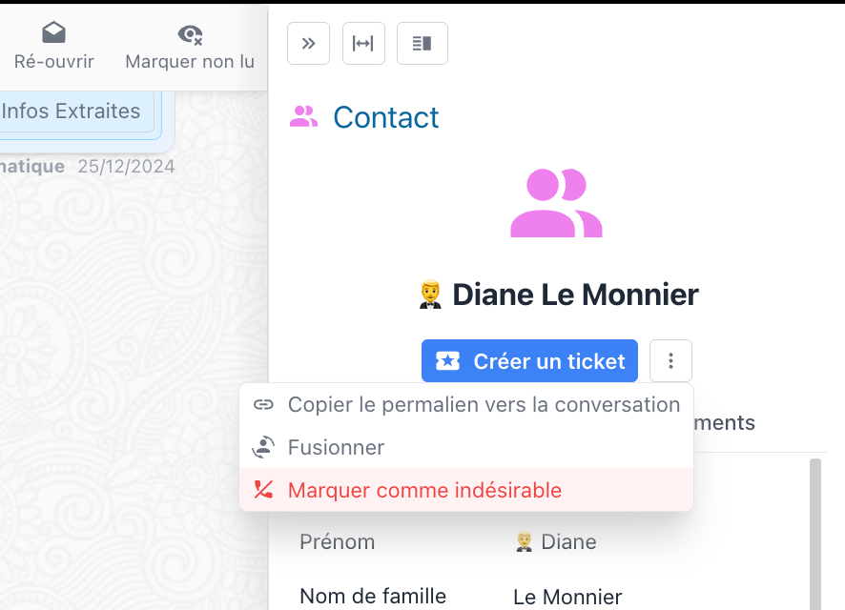Viewport: 845px width, 610px height.
Task: Click the Ré-ouvrir envelope icon
Action: 54,34
